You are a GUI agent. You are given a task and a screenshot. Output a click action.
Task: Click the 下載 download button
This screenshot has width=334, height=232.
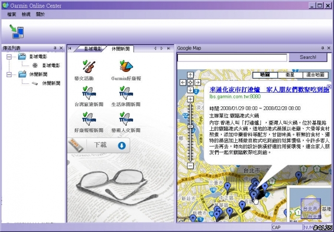pyautogui.click(x=99, y=145)
